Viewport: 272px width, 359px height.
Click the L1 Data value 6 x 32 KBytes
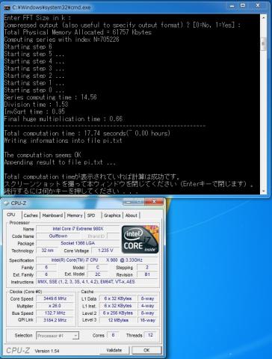coord(118,298)
